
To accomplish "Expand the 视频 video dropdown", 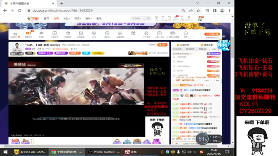I will click(x=77, y=18).
